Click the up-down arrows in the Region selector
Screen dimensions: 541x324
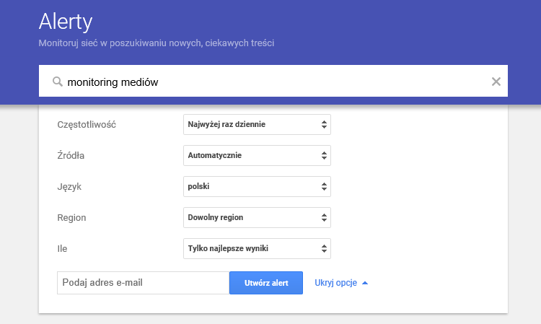(324, 218)
